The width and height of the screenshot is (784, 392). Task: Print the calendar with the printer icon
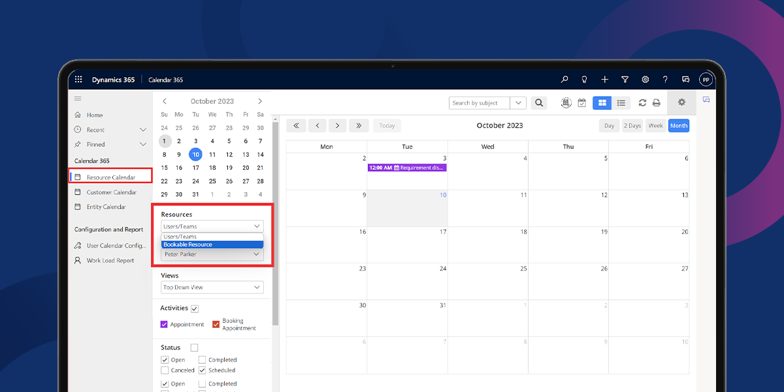(x=656, y=103)
